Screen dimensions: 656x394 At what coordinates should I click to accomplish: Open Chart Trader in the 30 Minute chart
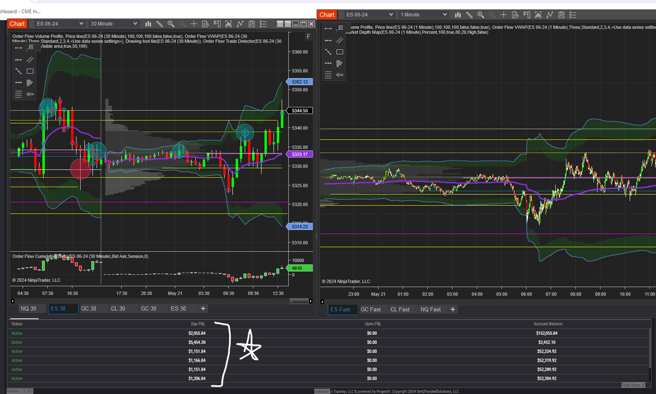[x=217, y=23]
